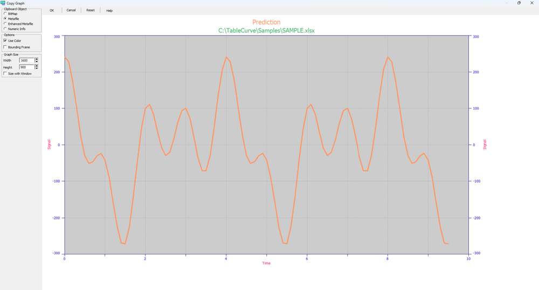Disable the Use Color checkbox

click(5, 40)
